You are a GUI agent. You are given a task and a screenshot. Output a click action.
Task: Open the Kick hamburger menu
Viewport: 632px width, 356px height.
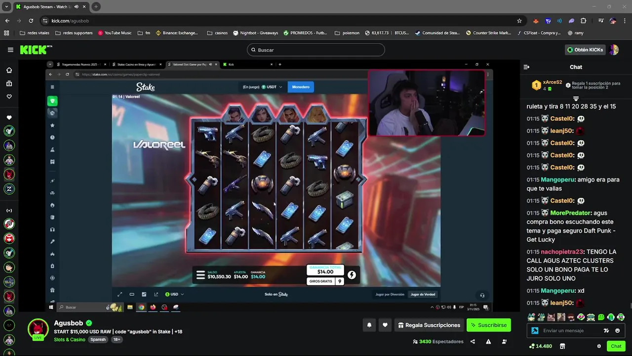[x=10, y=50]
